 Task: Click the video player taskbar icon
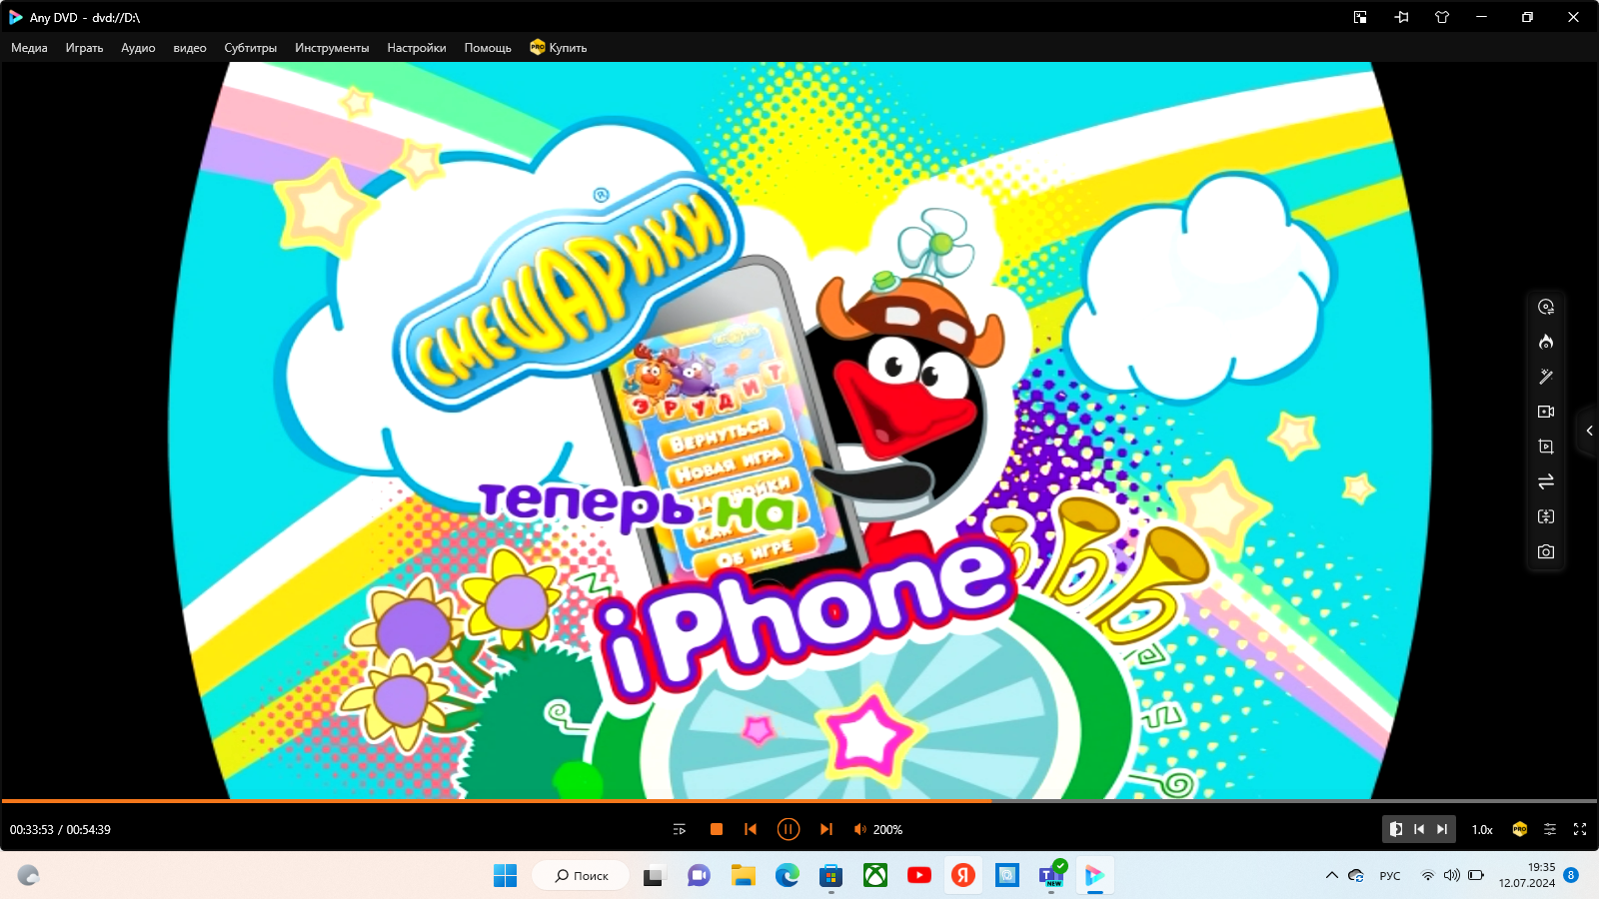coord(1095,876)
